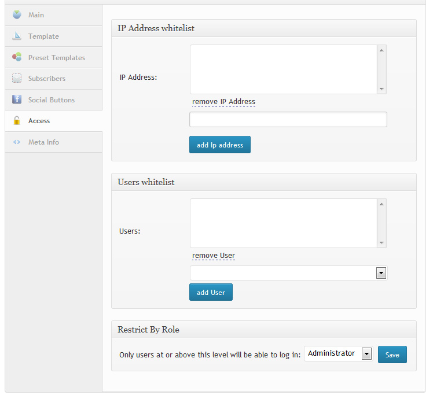Save the Restrict By Role setting
Image resolution: width=433 pixels, height=395 pixels.
392,355
